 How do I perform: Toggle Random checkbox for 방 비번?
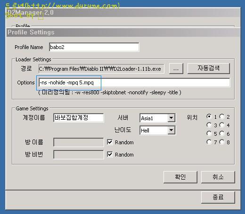tap(110, 154)
